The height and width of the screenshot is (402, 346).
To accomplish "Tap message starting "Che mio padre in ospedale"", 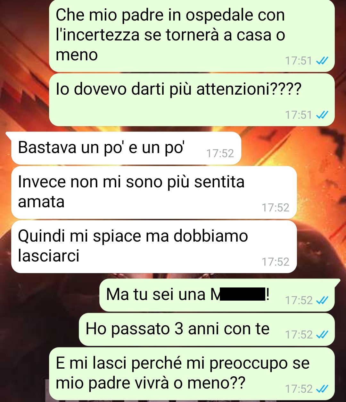I will [x=192, y=35].
